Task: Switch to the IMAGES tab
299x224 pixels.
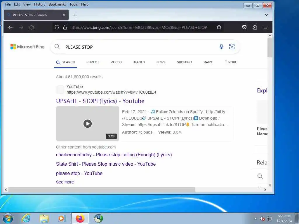Action: (139, 62)
